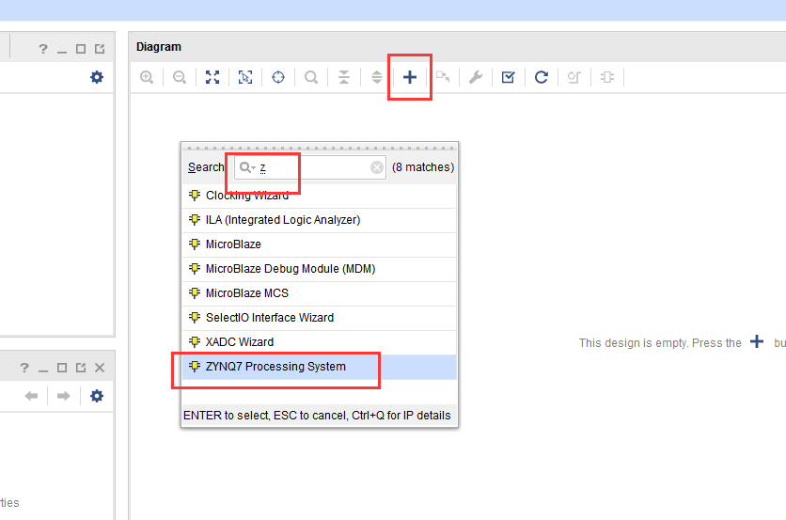Click the Collapse All icon
The height and width of the screenshot is (520, 786).
coord(344,77)
